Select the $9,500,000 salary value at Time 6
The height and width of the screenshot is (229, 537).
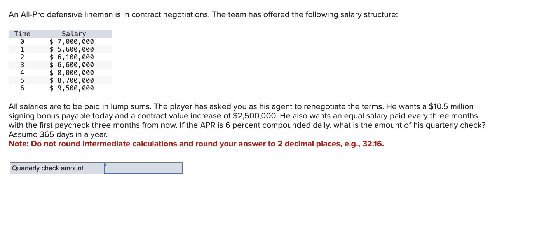click(x=71, y=88)
